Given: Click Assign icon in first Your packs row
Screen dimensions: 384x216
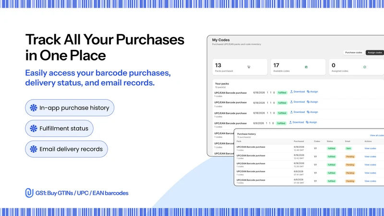Looking at the screenshot, I should 308,92.
